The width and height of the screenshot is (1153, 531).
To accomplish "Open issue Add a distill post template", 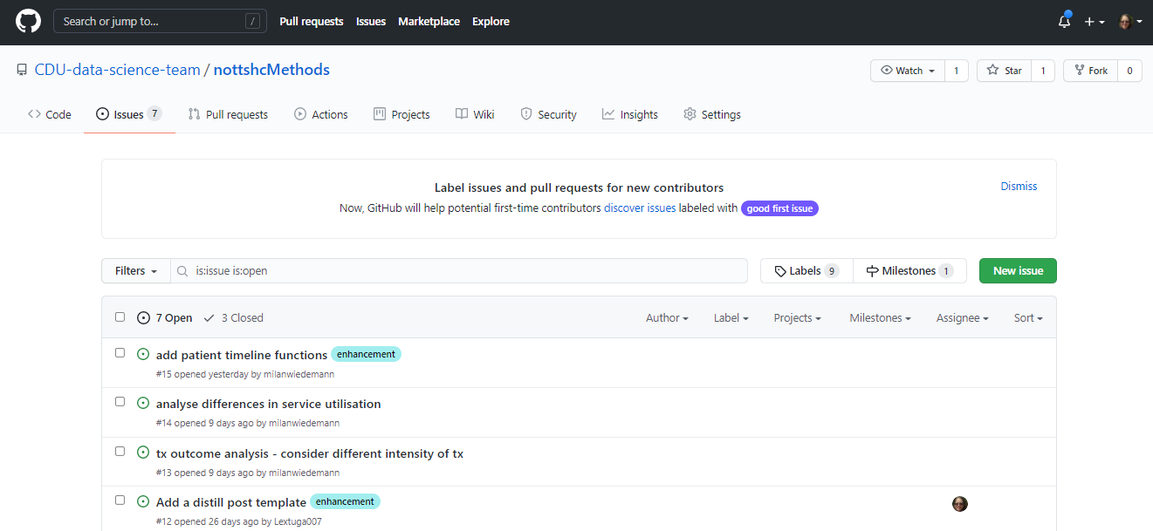I will tap(231, 502).
